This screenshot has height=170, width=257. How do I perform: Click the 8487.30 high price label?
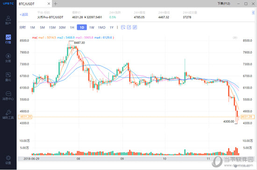pyautogui.click(x=79, y=43)
